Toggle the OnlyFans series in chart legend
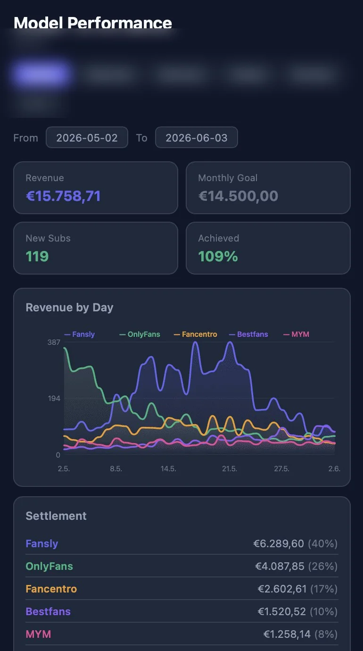This screenshot has height=651, width=363. [140, 334]
